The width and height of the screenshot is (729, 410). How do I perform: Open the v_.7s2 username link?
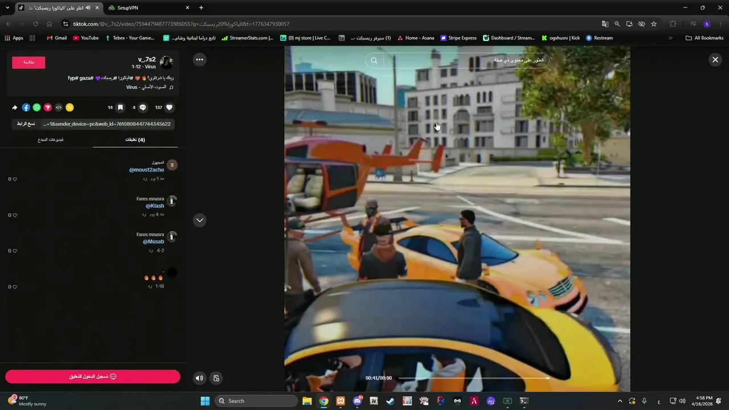point(146,59)
